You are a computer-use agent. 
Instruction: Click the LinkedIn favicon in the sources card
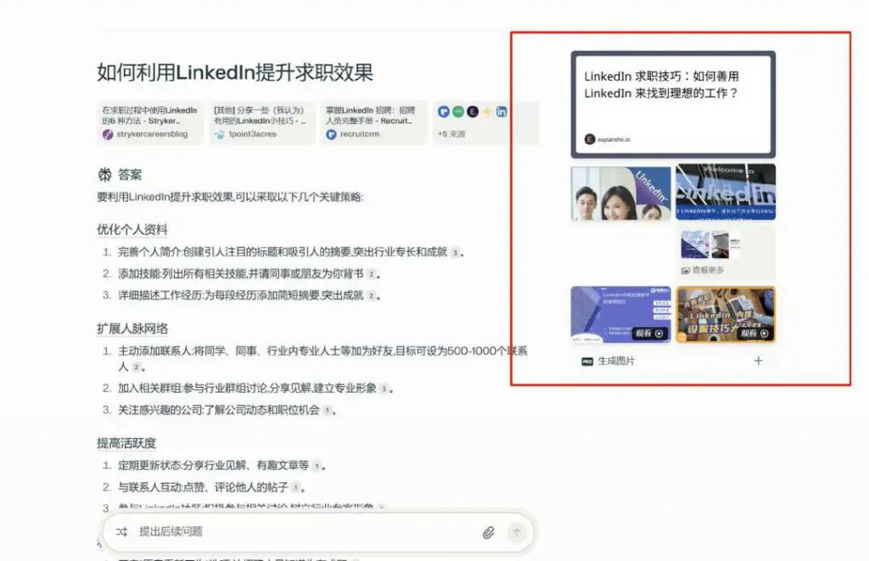click(x=502, y=112)
